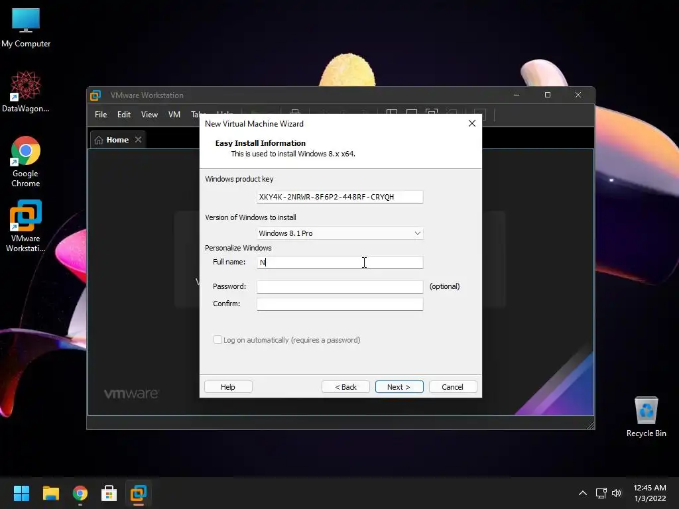Click the VMware Workstation taskbar icon
This screenshot has width=679, height=509.
[x=139, y=493]
